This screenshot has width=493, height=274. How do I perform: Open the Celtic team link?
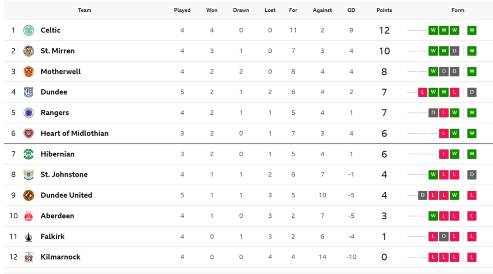(x=51, y=30)
